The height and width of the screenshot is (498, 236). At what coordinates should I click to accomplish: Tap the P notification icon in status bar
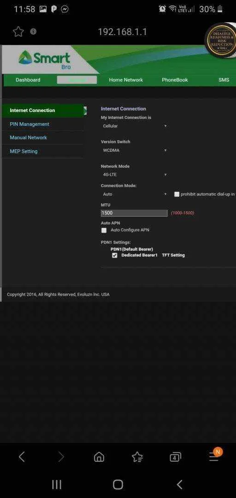(x=54, y=9)
